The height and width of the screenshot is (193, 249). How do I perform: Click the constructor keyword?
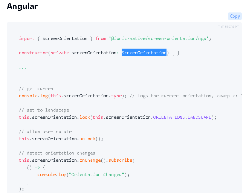point(33,53)
